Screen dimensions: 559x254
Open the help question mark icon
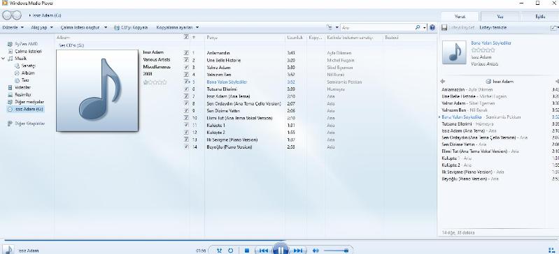coord(432,27)
